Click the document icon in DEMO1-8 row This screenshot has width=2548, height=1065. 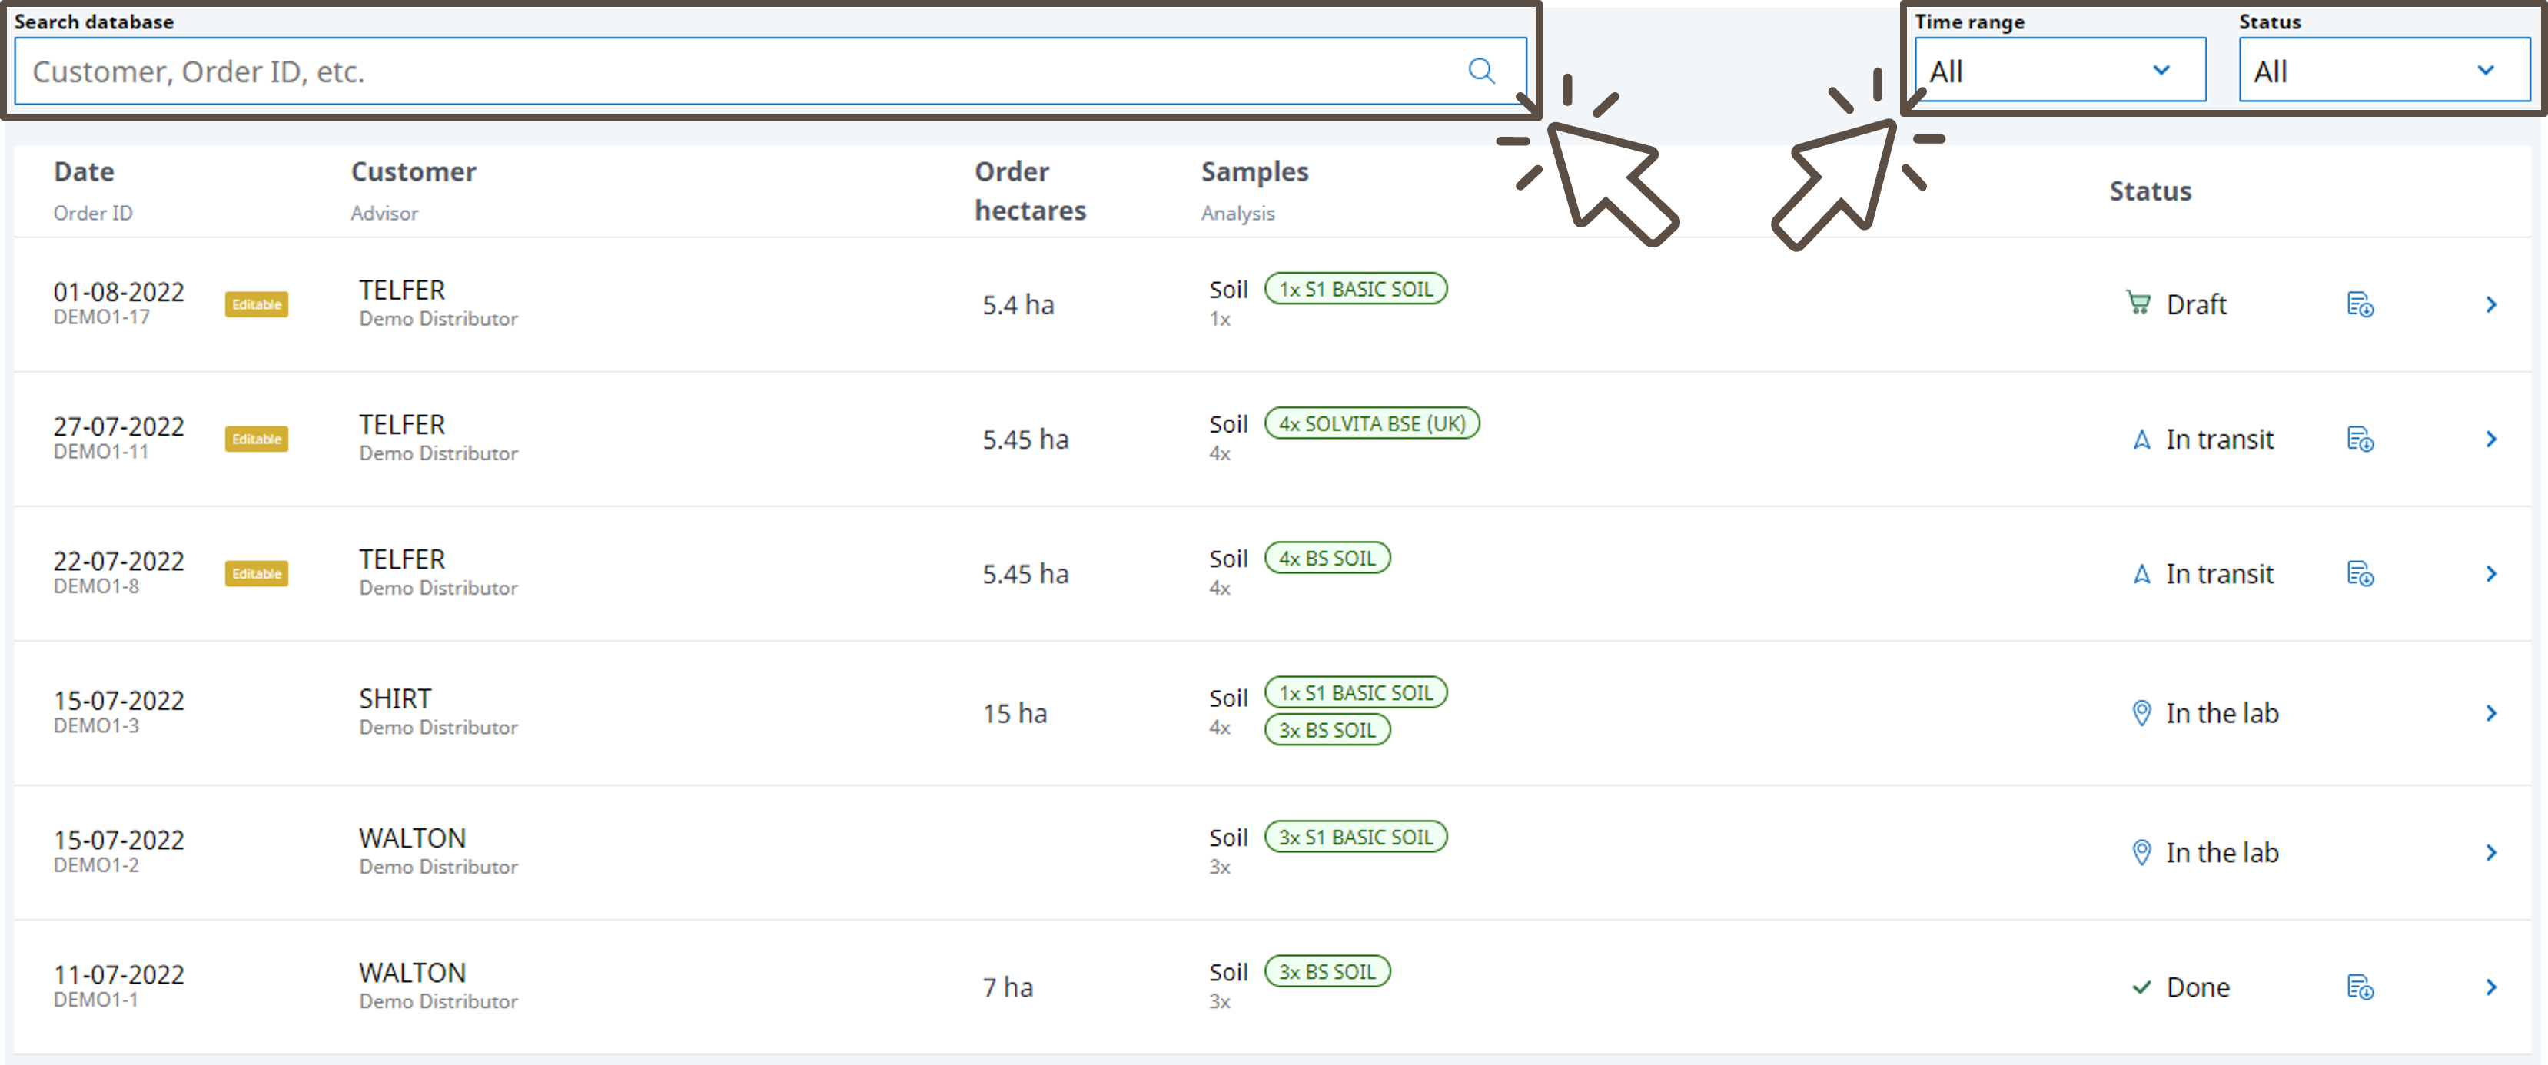click(x=2359, y=573)
